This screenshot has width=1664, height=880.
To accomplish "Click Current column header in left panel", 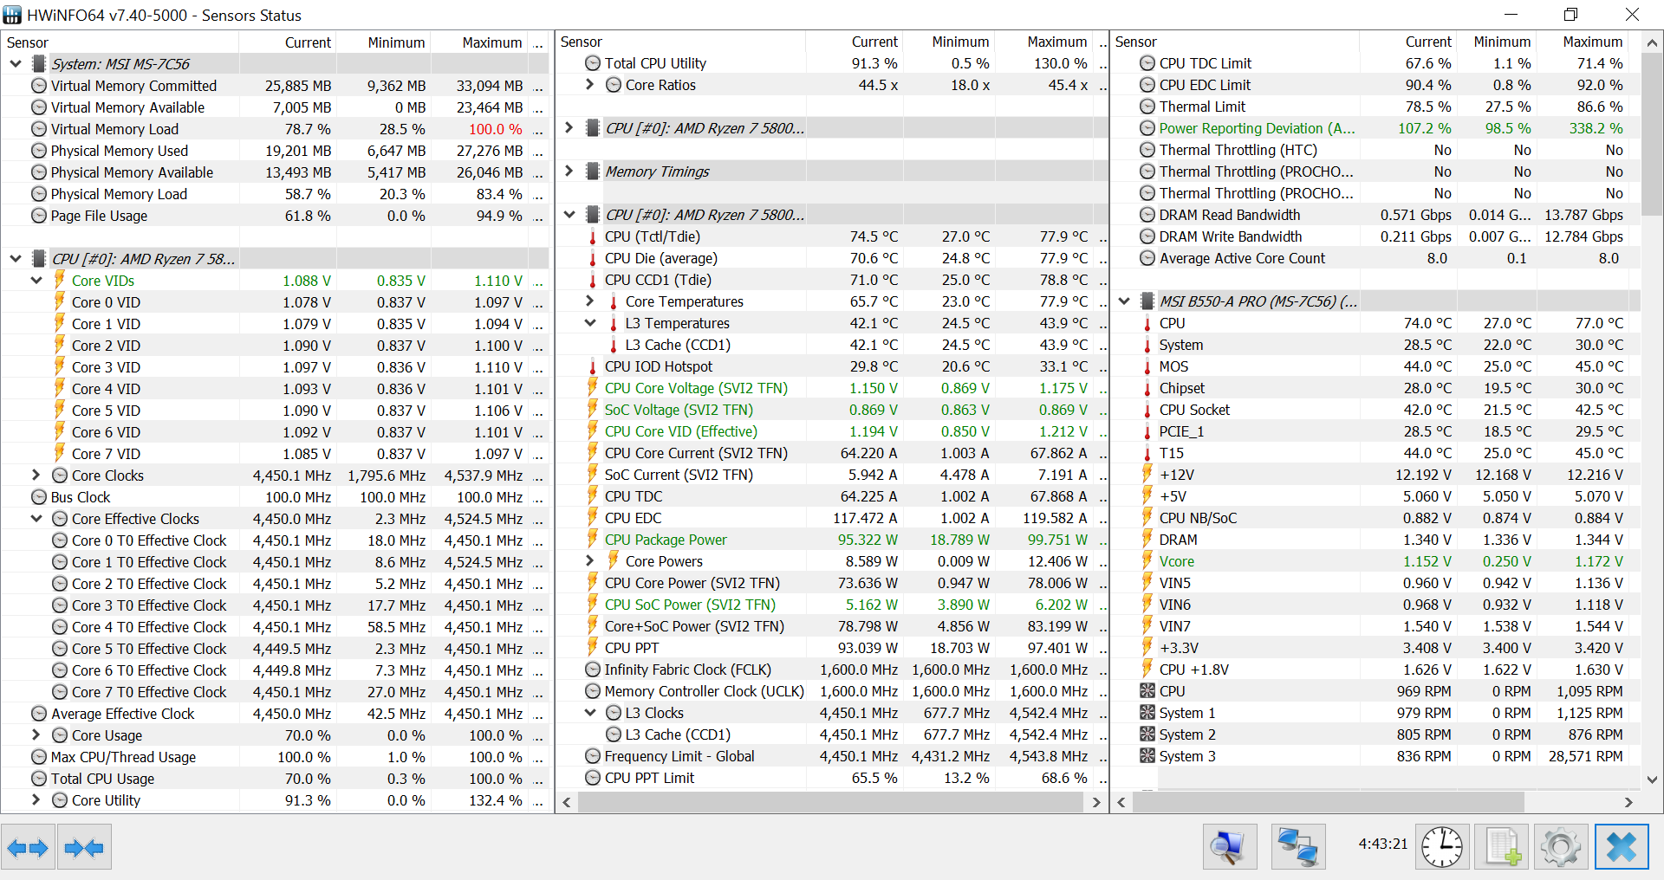I will click(288, 42).
